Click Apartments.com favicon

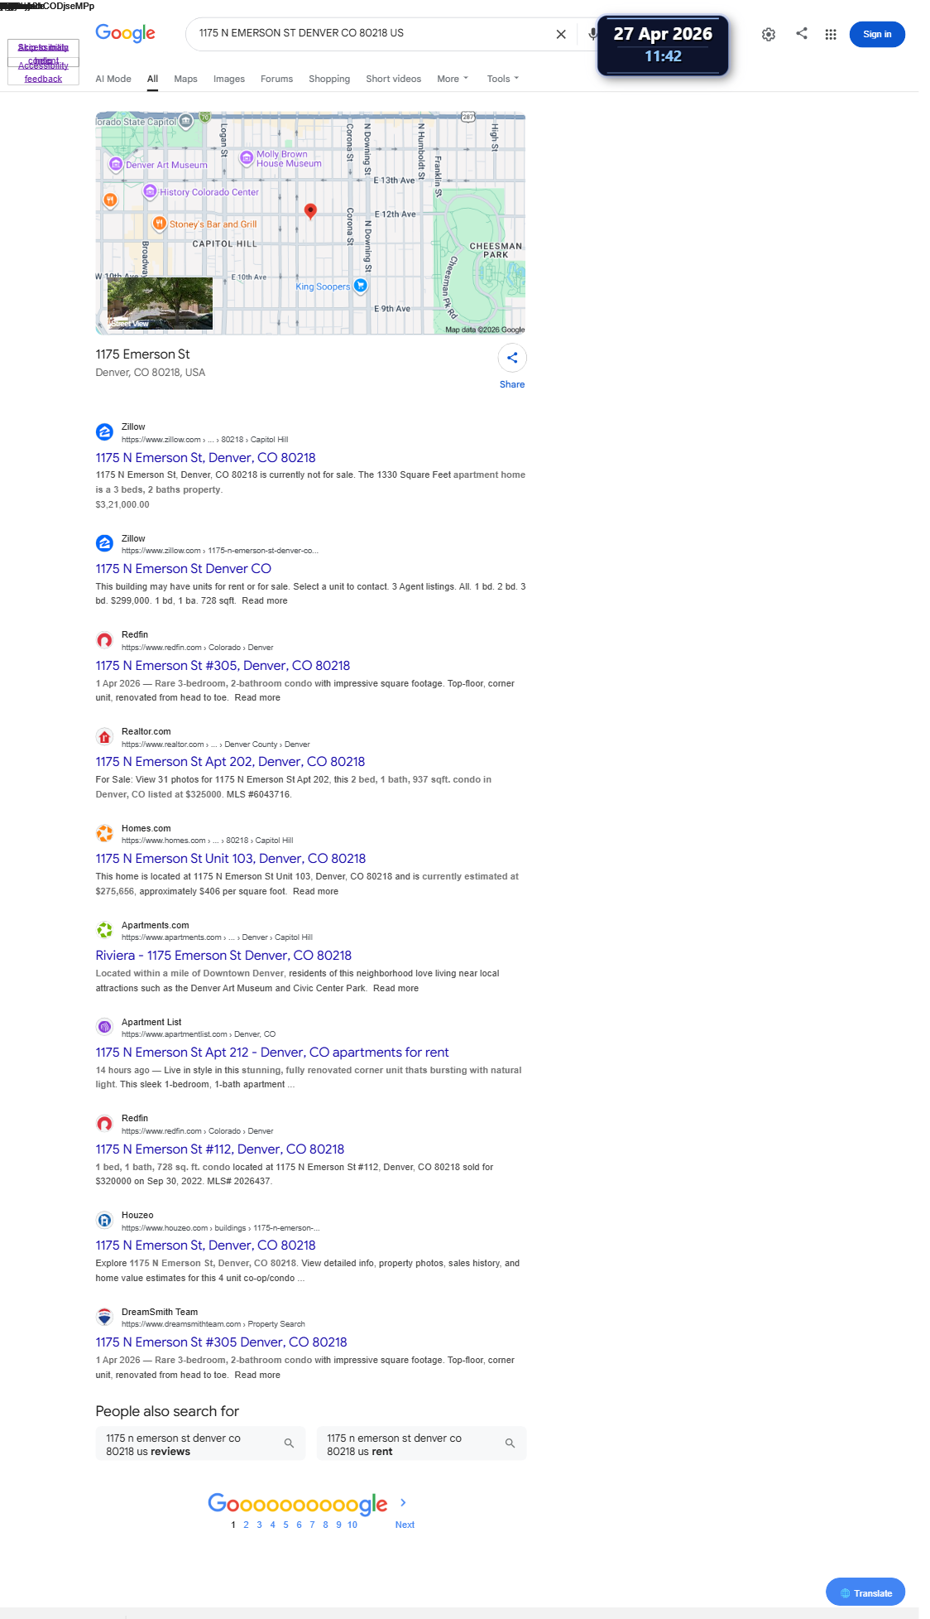tap(104, 930)
